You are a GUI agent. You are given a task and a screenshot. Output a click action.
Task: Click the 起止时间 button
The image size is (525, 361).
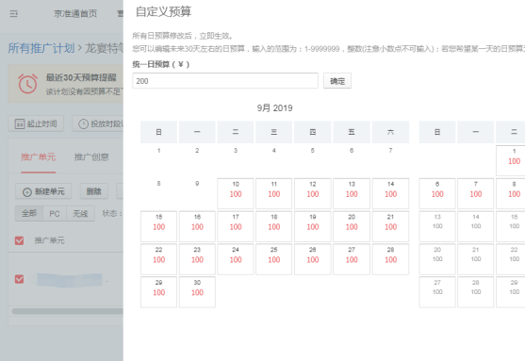pyautogui.click(x=36, y=123)
